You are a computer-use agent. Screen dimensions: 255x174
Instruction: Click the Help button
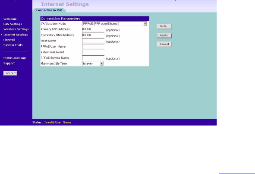point(164,26)
